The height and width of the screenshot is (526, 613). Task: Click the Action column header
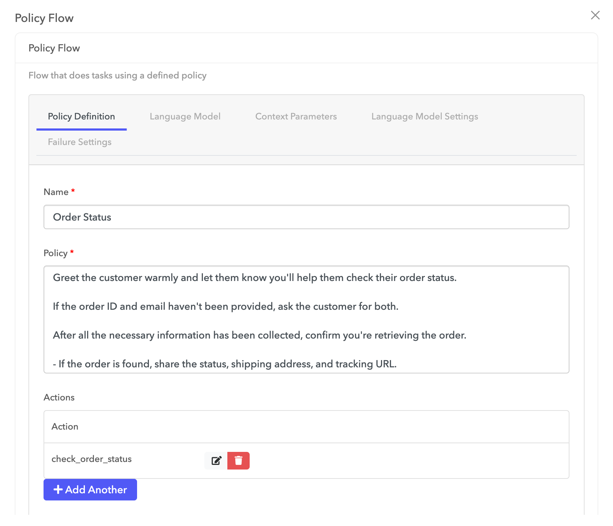[x=65, y=427]
